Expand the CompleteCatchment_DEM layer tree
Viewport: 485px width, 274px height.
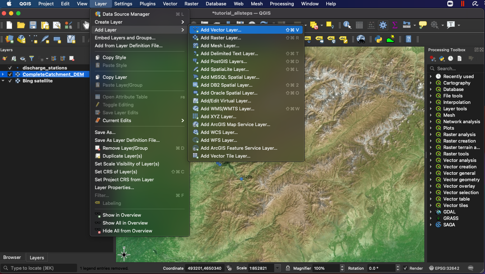point(3,74)
